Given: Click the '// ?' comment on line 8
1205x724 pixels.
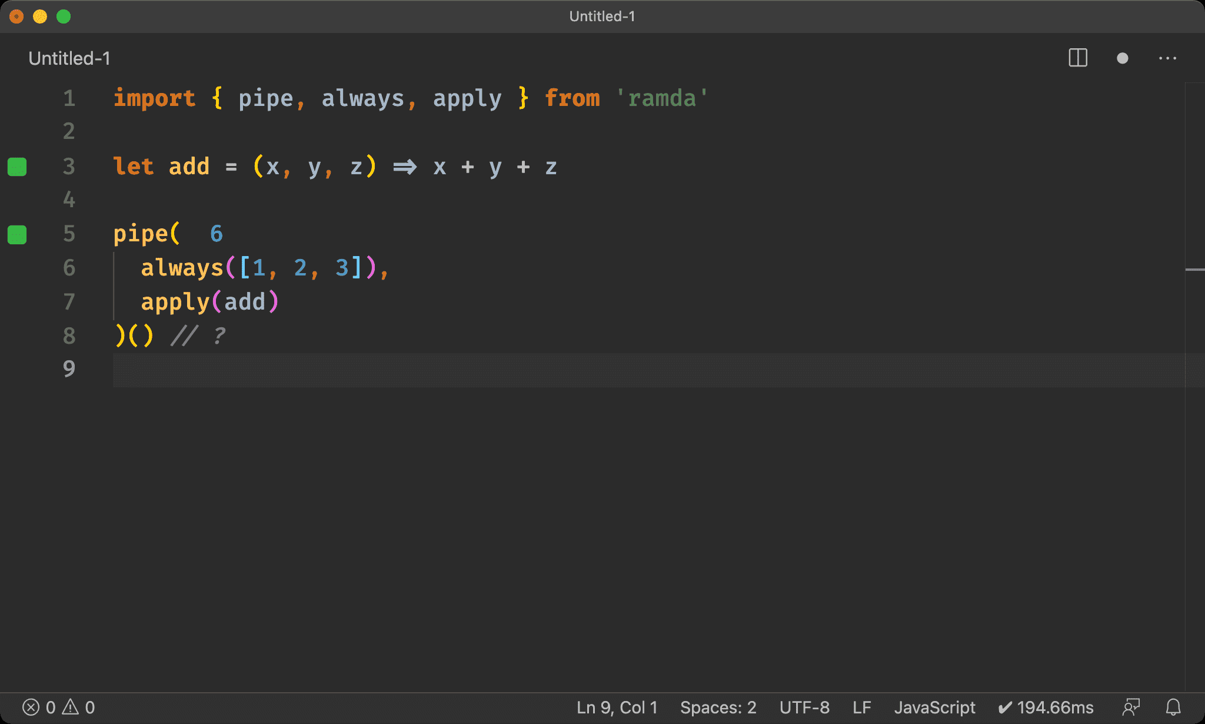Looking at the screenshot, I should pos(198,336).
